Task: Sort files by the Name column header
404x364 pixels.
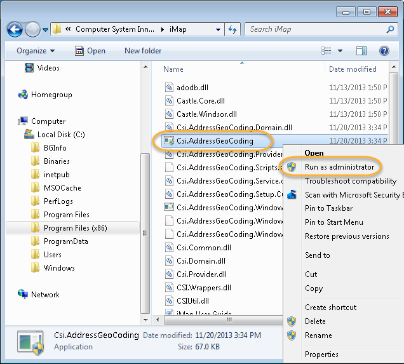Action: (x=173, y=69)
